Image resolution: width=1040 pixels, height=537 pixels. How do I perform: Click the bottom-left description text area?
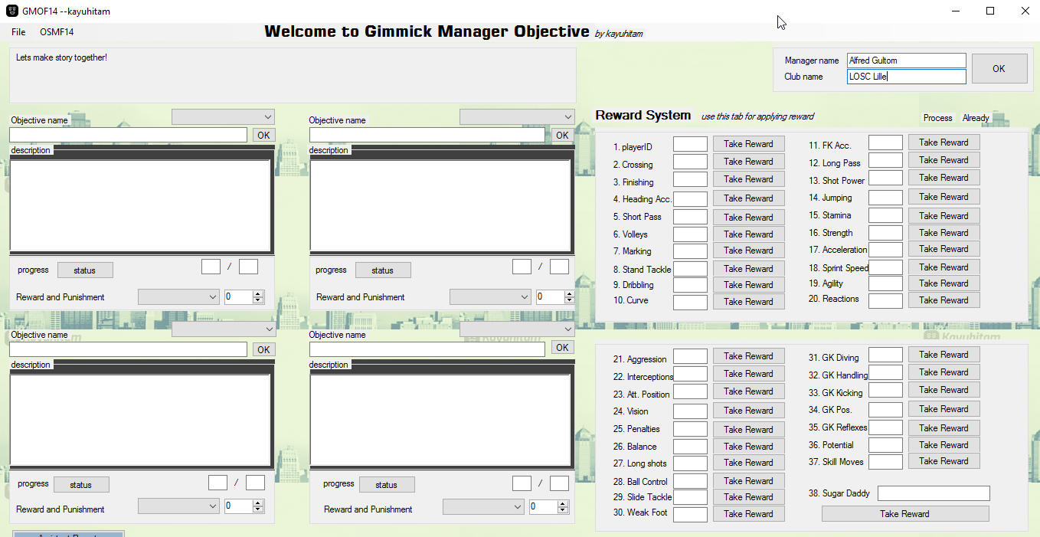point(141,420)
